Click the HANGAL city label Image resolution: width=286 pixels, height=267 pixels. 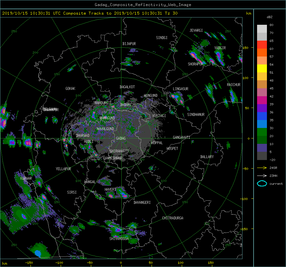[90, 182]
